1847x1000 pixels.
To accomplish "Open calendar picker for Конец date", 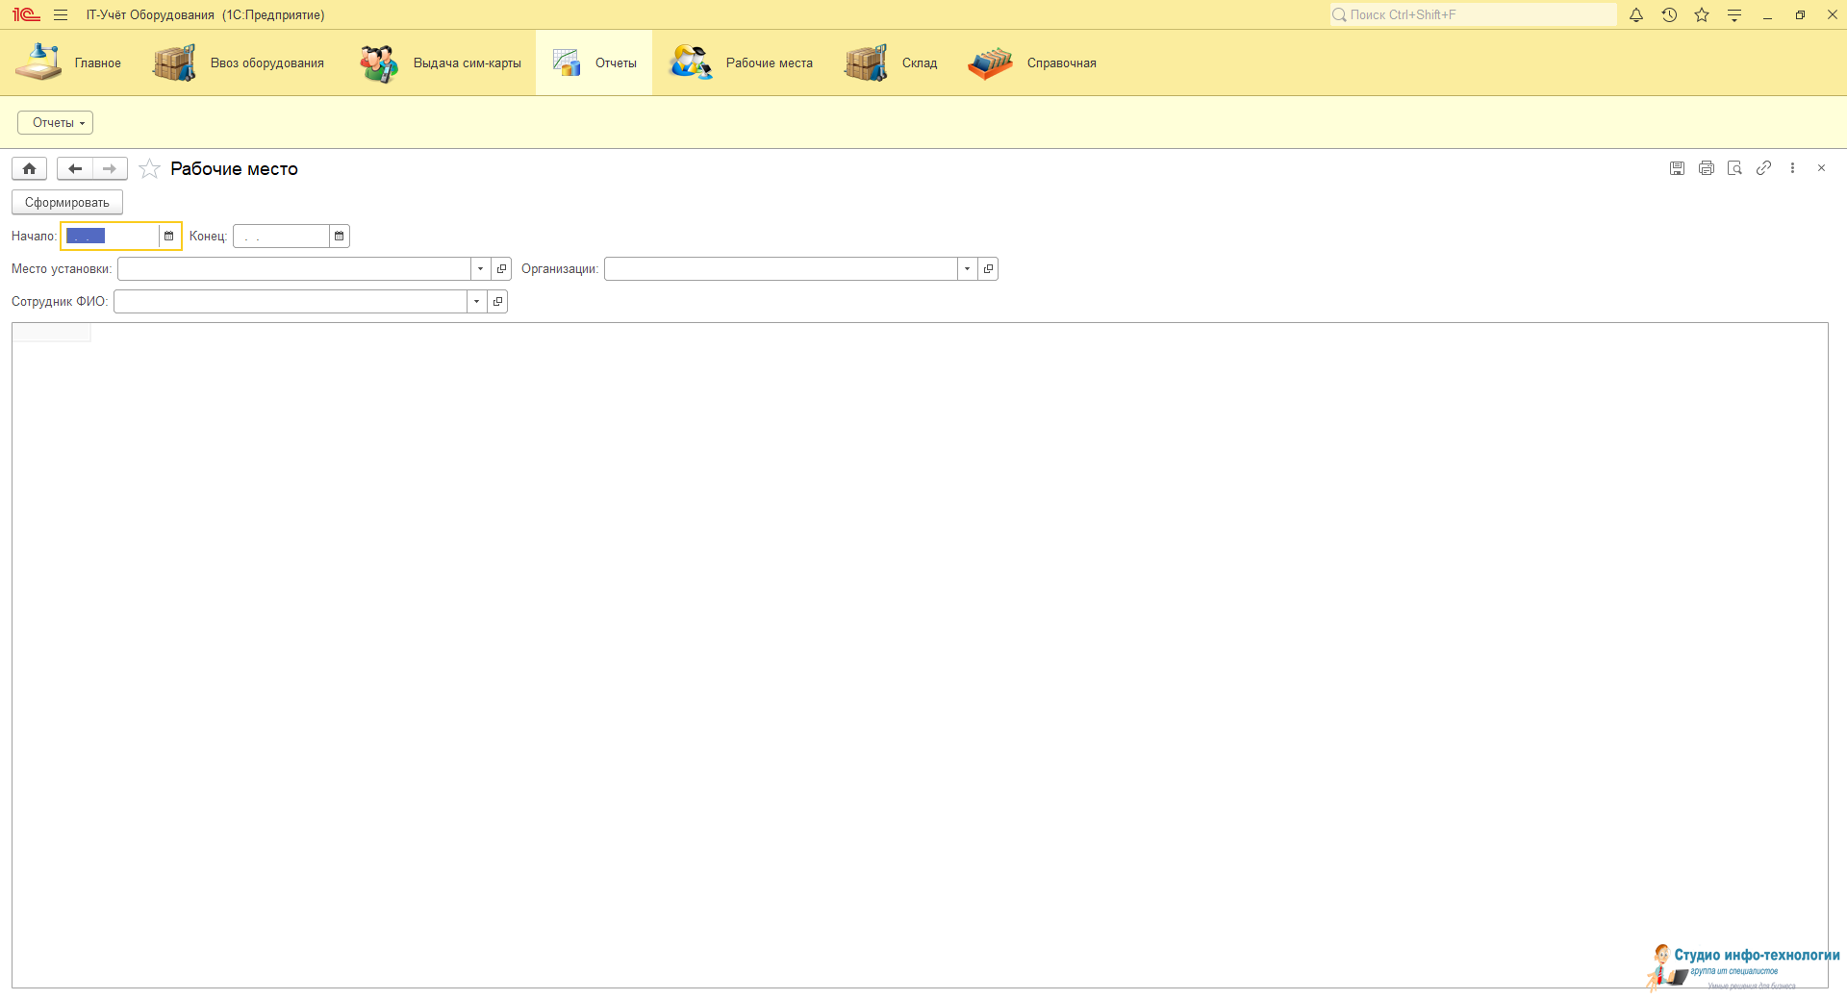I will (339, 237).
